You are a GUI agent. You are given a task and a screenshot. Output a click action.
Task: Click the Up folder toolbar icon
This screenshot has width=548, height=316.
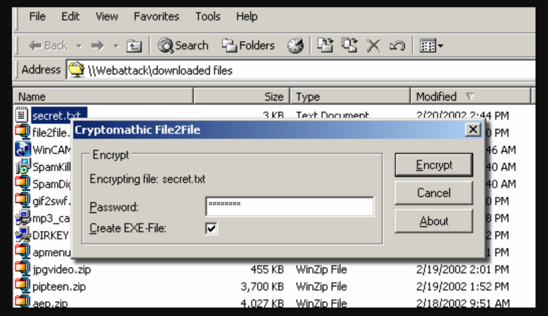133,46
